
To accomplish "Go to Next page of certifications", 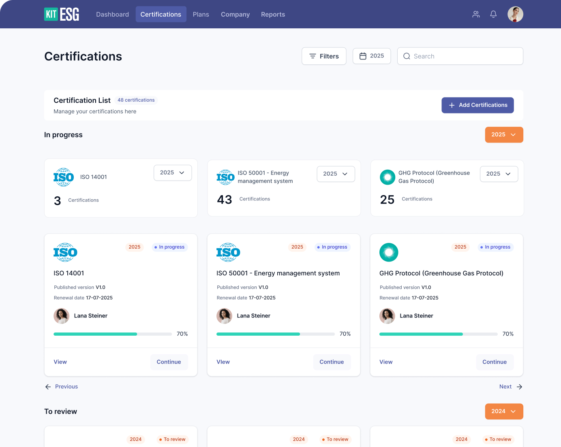I will pos(510,387).
